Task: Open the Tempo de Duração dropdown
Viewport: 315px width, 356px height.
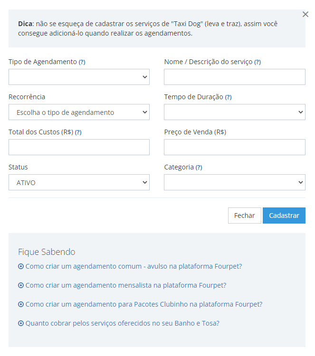Action: pos(235,112)
